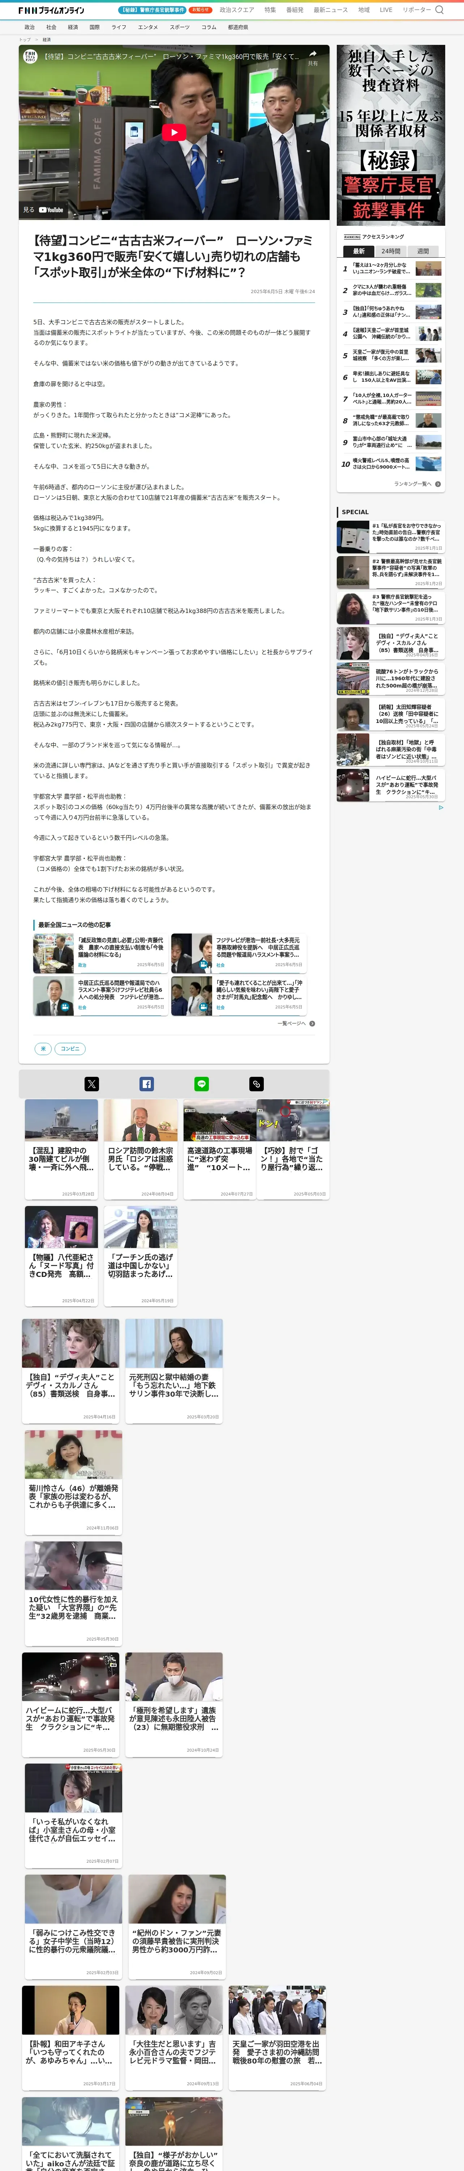Open the sidebar 警察庁長官銃撃事件 ad banner
Screen dimensions: 464x2171
[391, 135]
